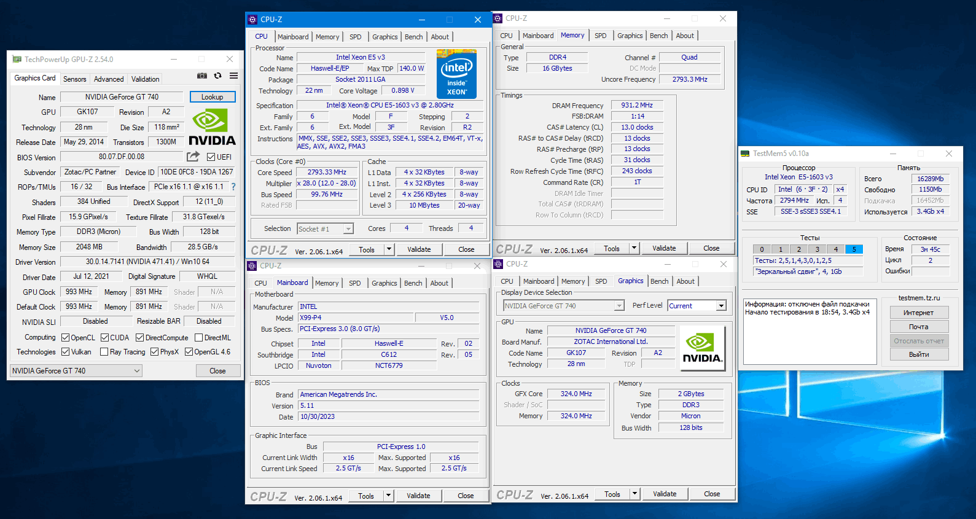
Task: Click the title icon of the active CPU-Z CPU window
Action: click(x=252, y=20)
